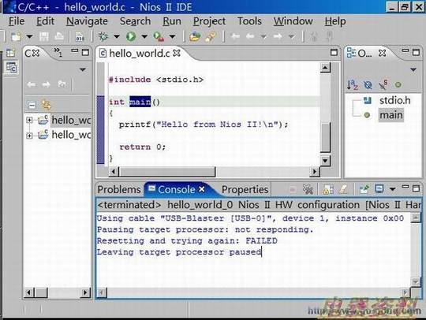Open the File menu
This screenshot has height=320, width=426.
coord(17,21)
